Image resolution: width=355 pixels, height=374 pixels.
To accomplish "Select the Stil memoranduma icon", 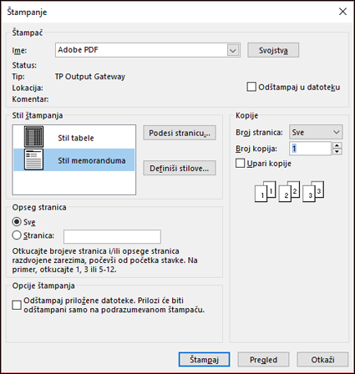I will pos(33,159).
